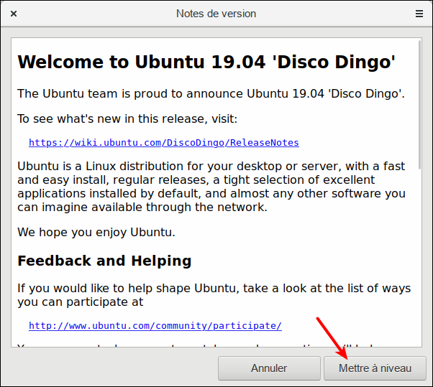Click the 'Feedback and Helping' heading
433x387 pixels.
[x=104, y=261]
